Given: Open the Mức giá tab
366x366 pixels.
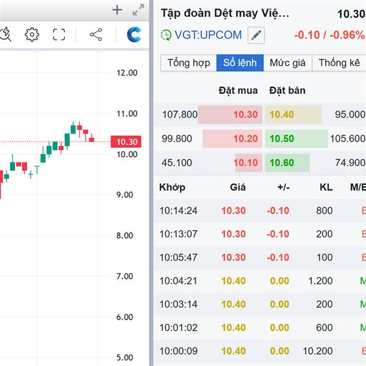Looking at the screenshot, I should click(x=287, y=63).
